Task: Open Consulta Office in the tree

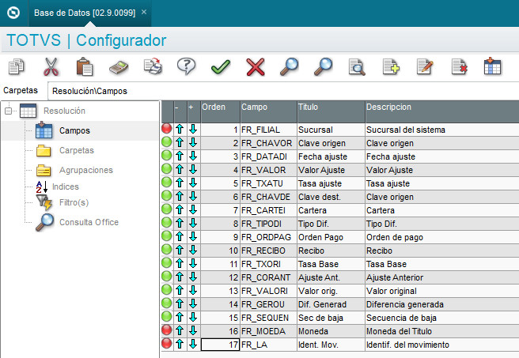Action: (89, 222)
